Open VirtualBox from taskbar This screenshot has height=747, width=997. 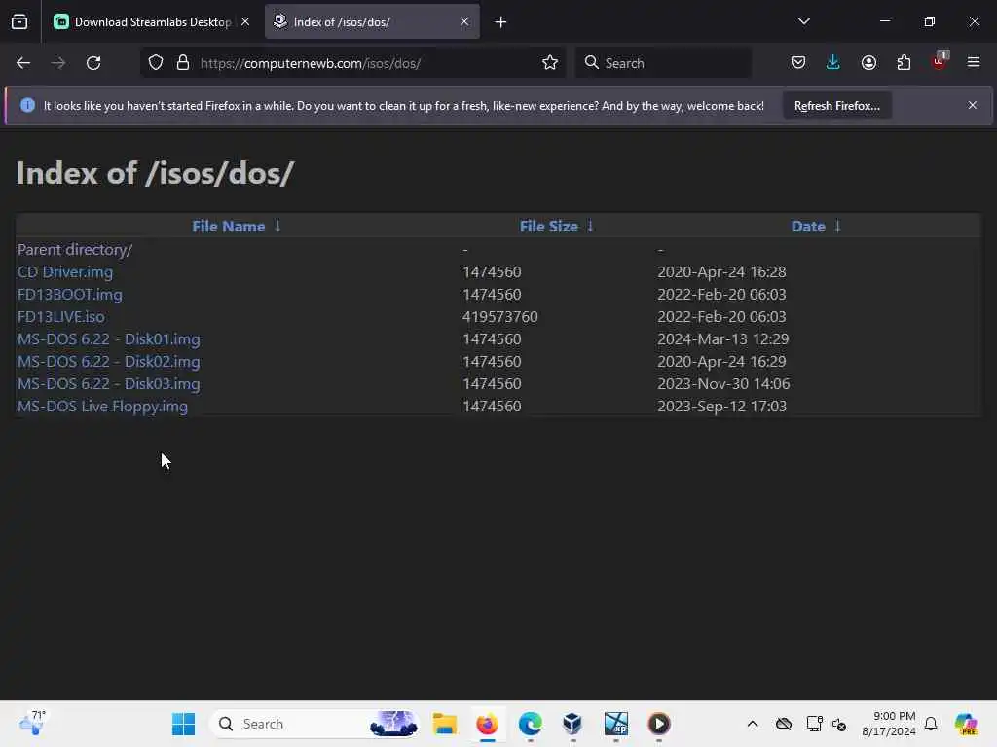(x=572, y=724)
